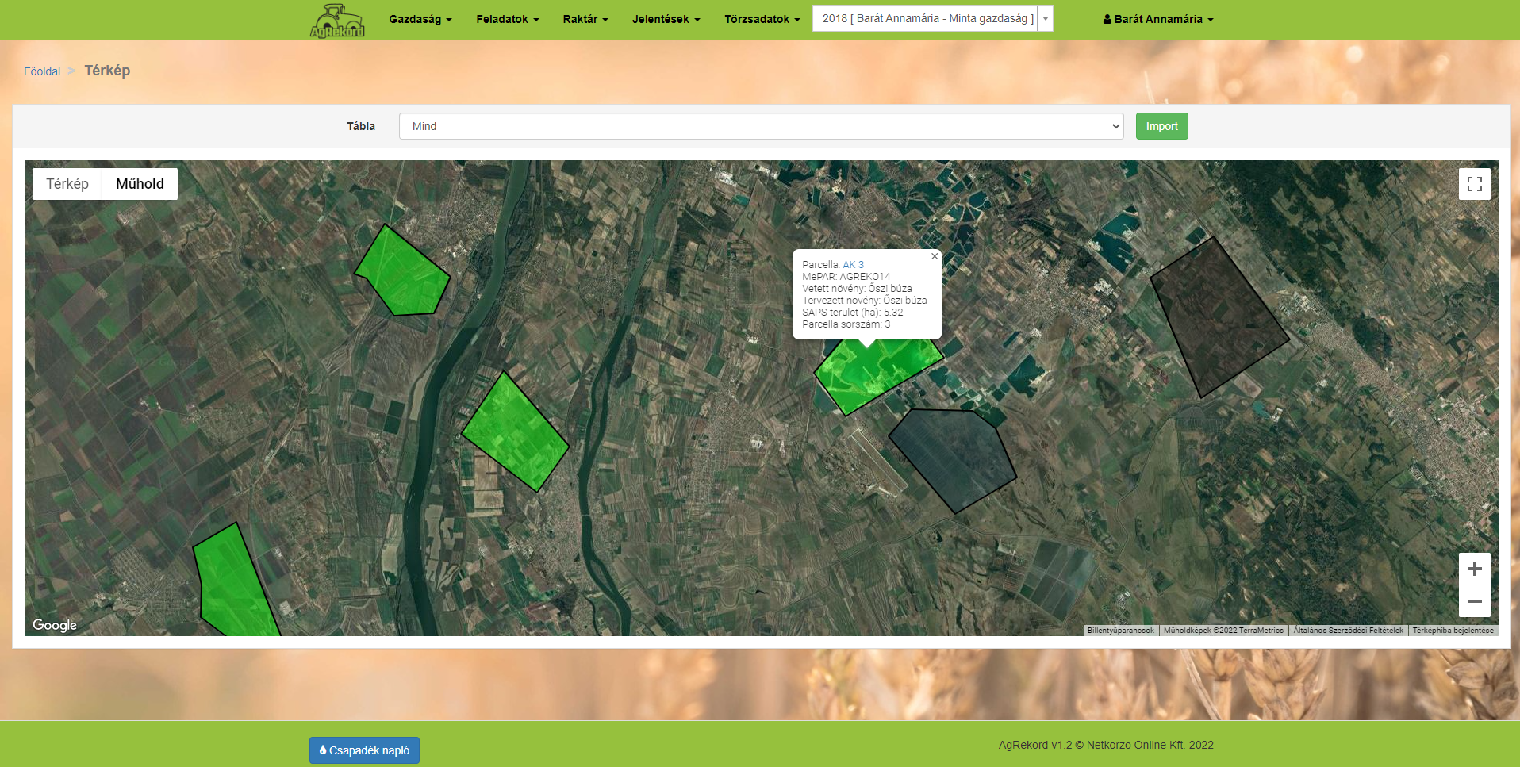
Task: Close the parcel info popup
Action: [x=935, y=256]
